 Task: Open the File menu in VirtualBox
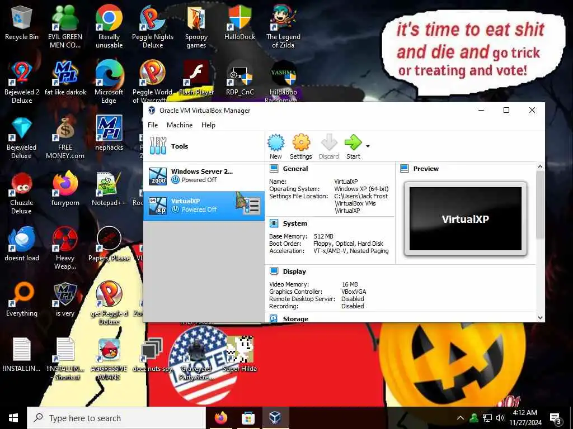[153, 125]
